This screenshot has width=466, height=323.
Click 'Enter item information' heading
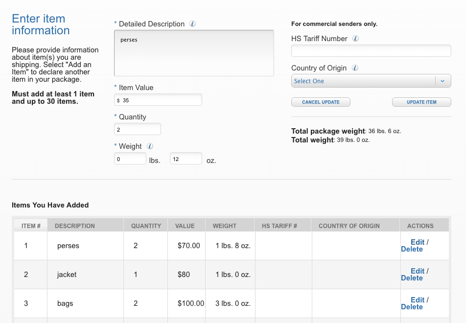click(x=41, y=24)
